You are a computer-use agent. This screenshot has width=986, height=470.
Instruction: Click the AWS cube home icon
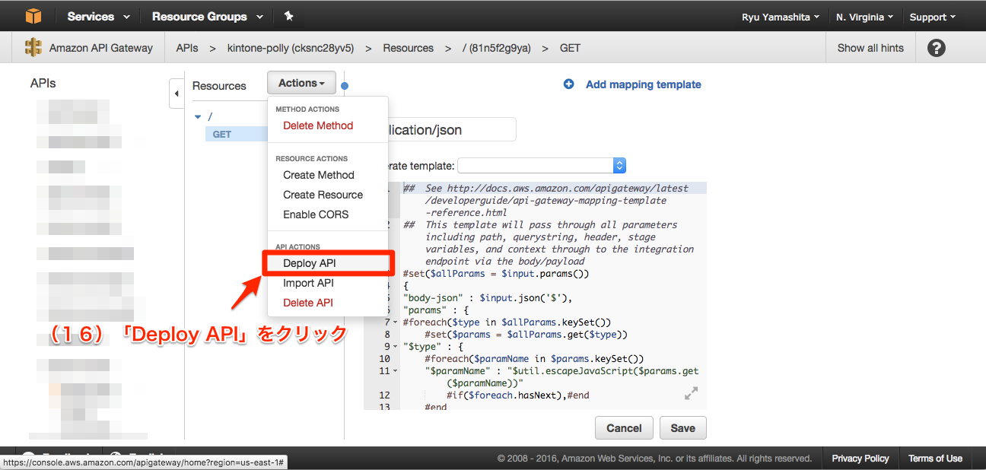pos(32,15)
